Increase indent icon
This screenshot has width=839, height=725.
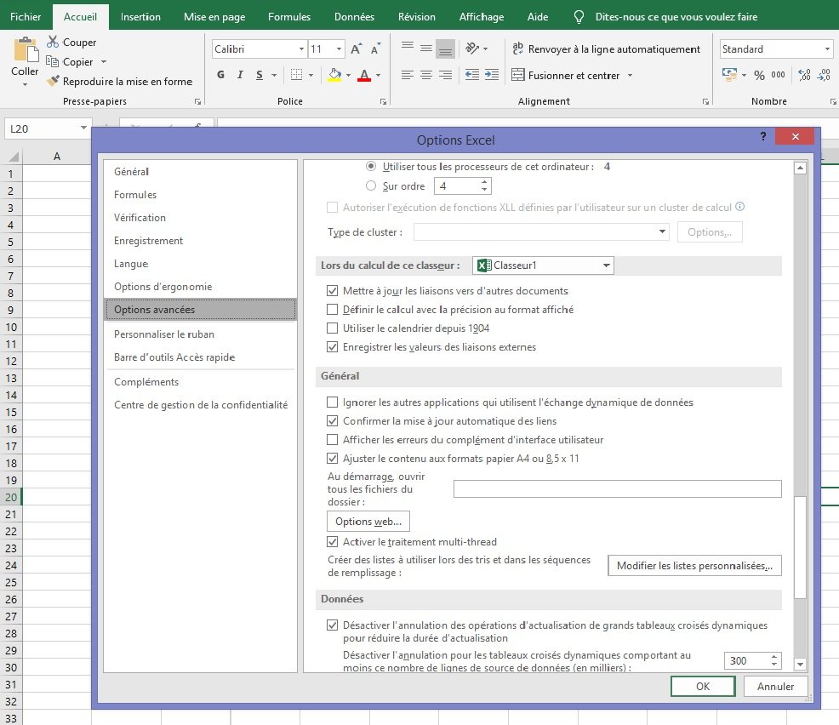492,75
